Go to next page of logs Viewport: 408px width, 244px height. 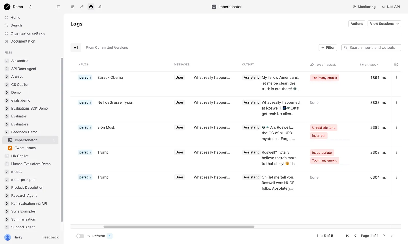pos(384,236)
